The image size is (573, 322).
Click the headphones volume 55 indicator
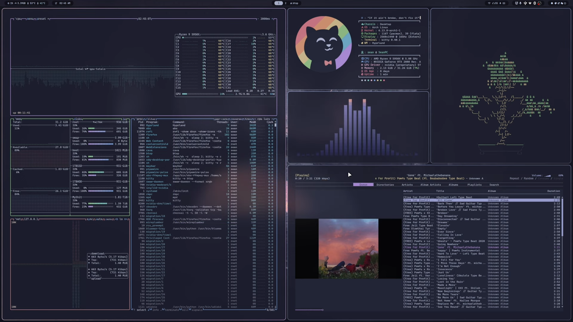point(495,3)
